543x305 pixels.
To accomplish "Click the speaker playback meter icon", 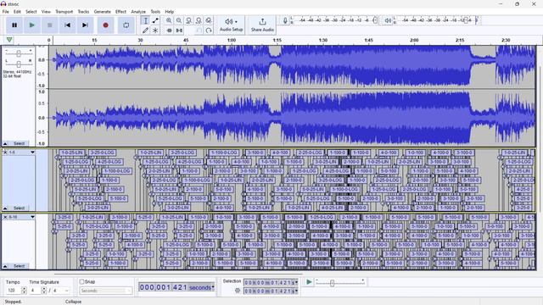I will pos(388,20).
